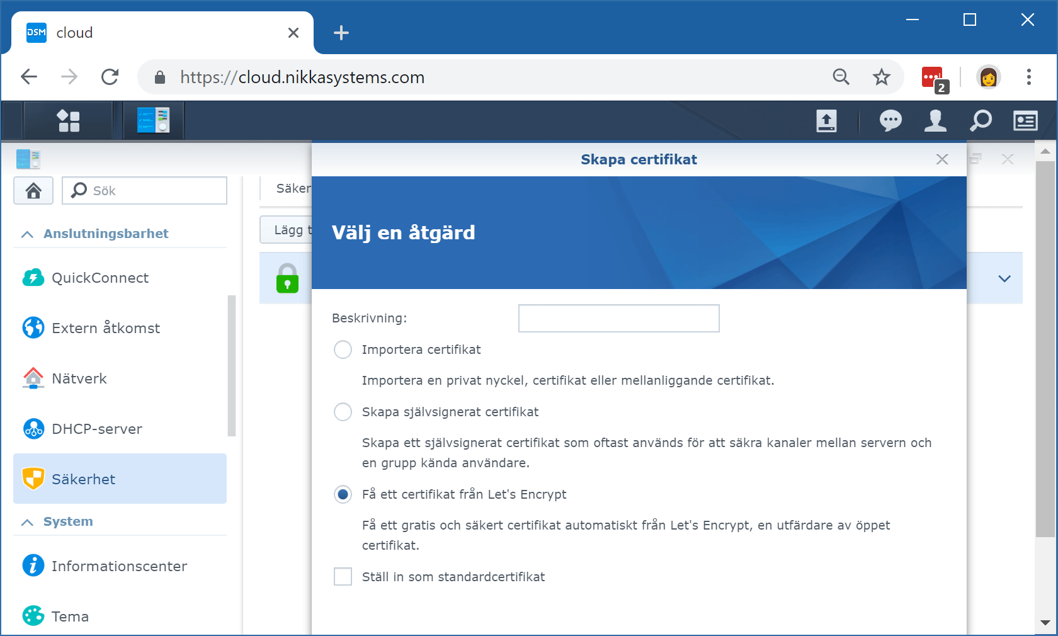Open the Tema settings page
The height and width of the screenshot is (636, 1058).
click(120, 616)
